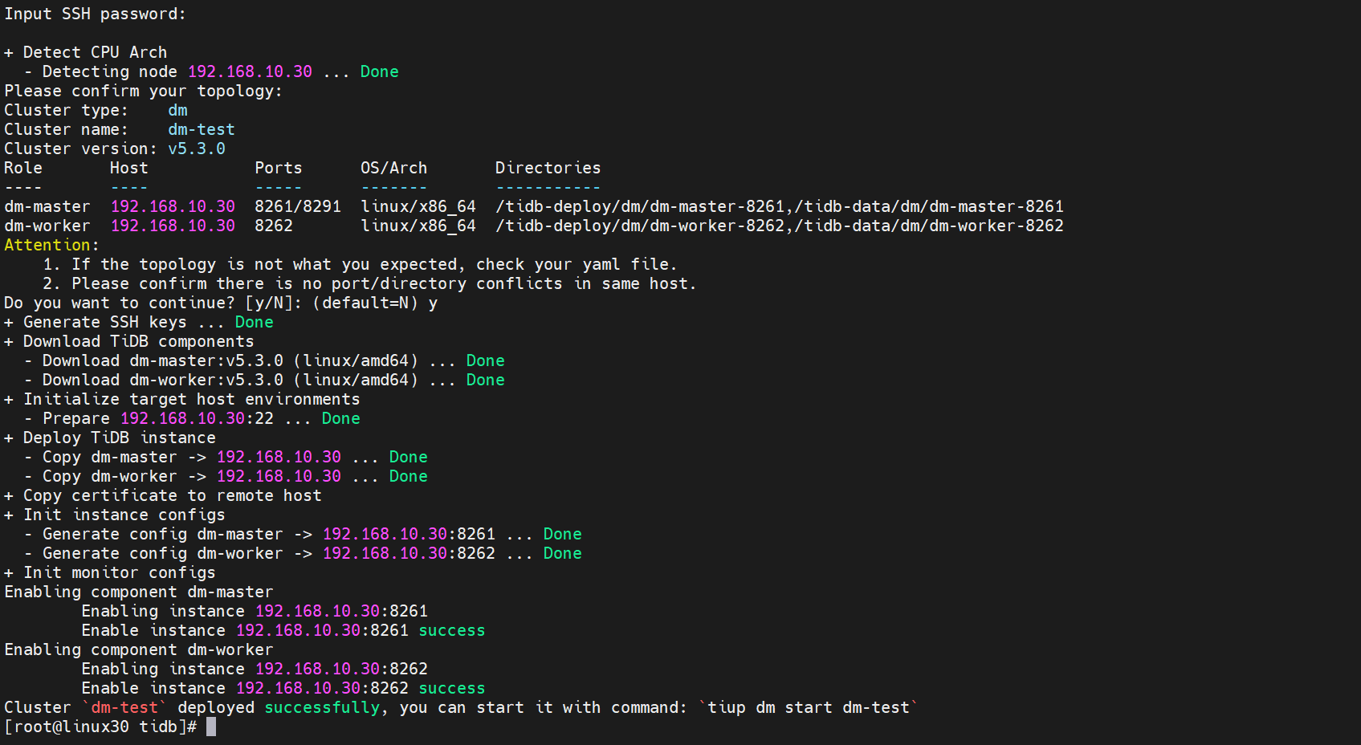
Task: Select ports value '8261/8291'
Action: (298, 206)
